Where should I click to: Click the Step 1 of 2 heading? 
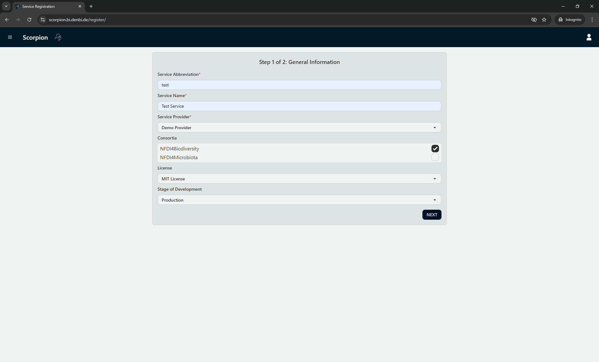pos(299,62)
